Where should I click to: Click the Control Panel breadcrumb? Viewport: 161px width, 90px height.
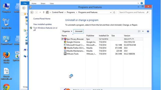pyautogui.click(x=58, y=12)
